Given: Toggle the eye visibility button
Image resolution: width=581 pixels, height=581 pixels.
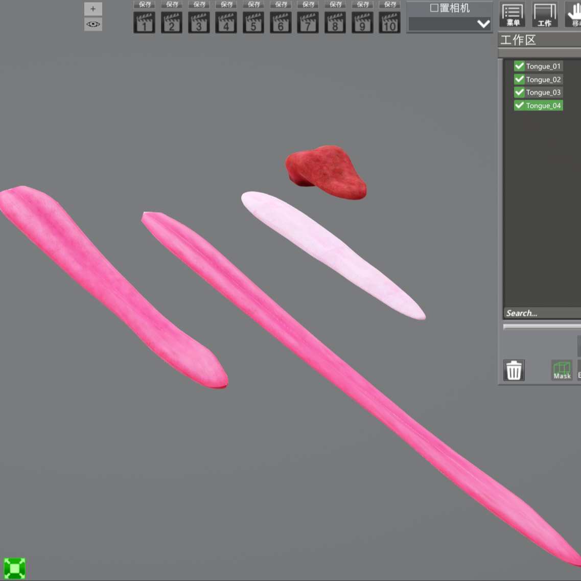Looking at the screenshot, I should tap(93, 24).
